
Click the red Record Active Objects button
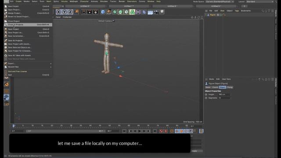[x=161, y=131]
